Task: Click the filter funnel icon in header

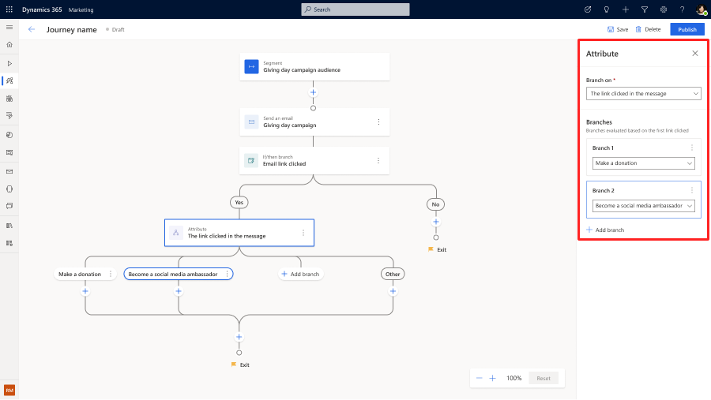Action: coord(644,9)
